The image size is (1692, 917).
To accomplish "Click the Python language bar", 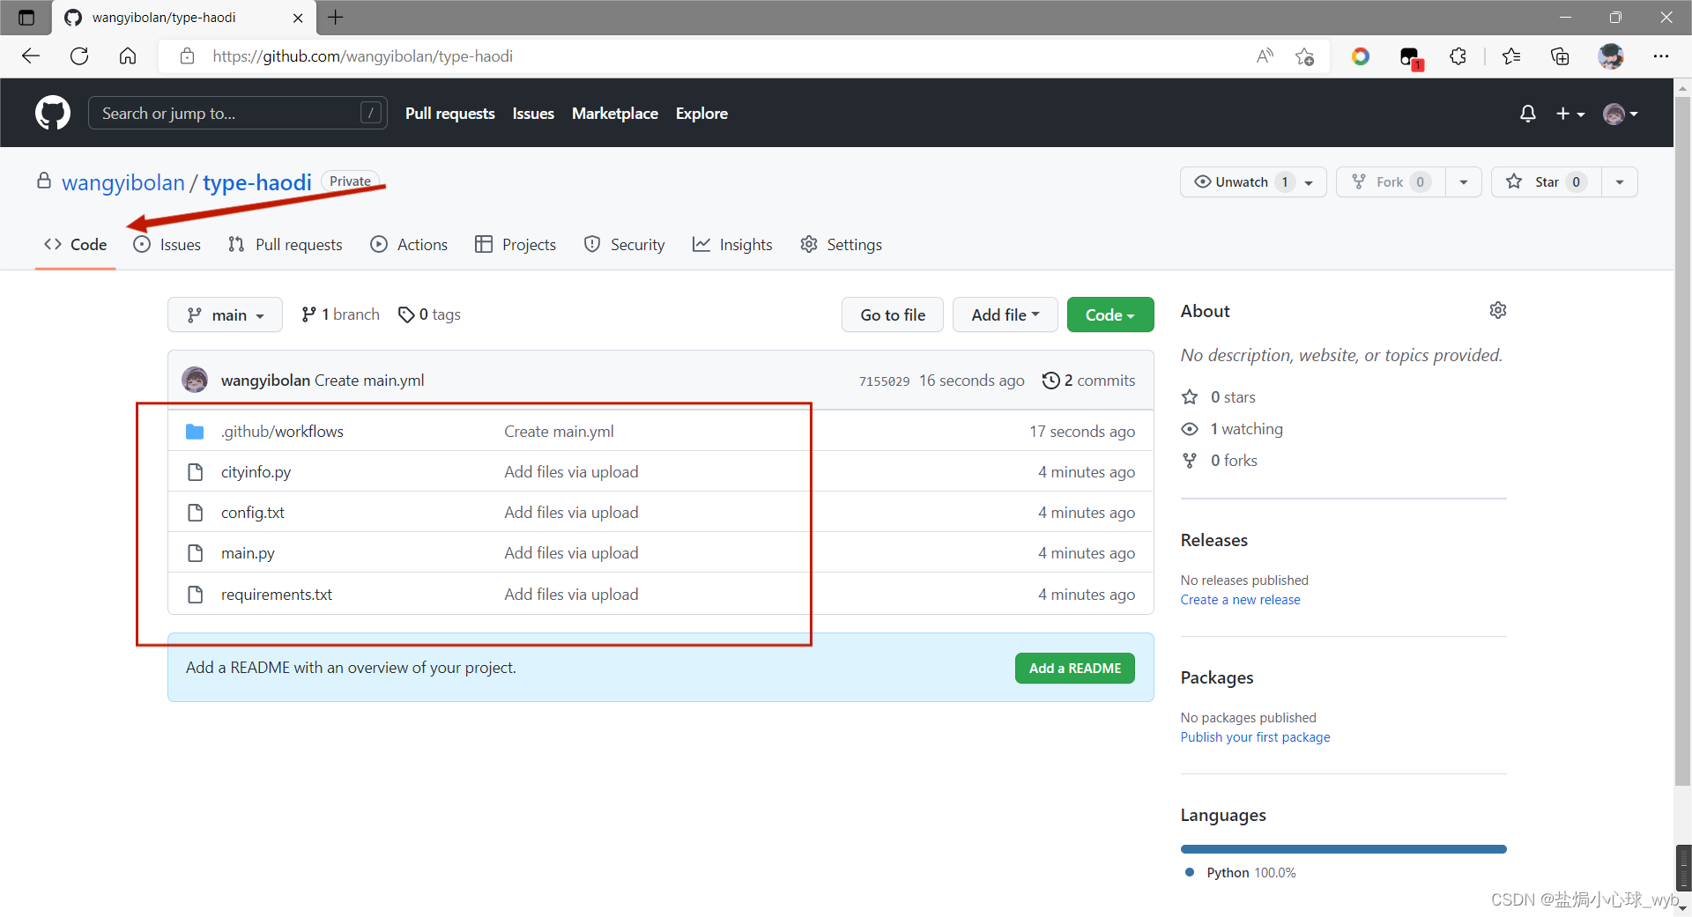I will click(x=1343, y=849).
